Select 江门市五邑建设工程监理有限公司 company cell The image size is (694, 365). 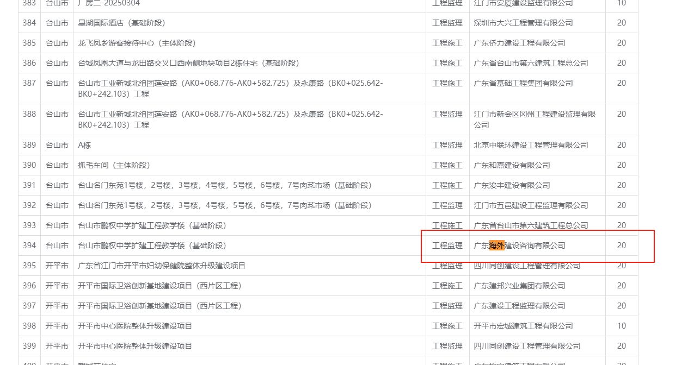pyautogui.click(x=531, y=205)
